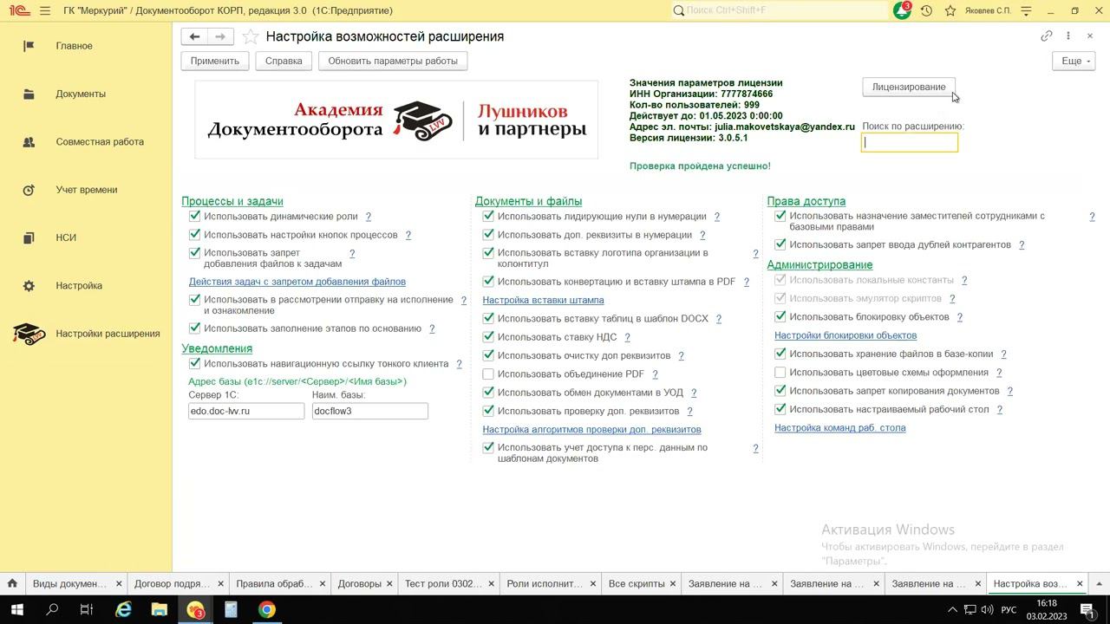Toggle навигационную ссылку тонкого клиента checkbox

[195, 364]
